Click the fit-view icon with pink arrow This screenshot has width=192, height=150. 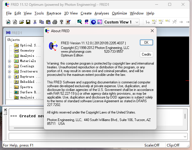tap(86, 22)
